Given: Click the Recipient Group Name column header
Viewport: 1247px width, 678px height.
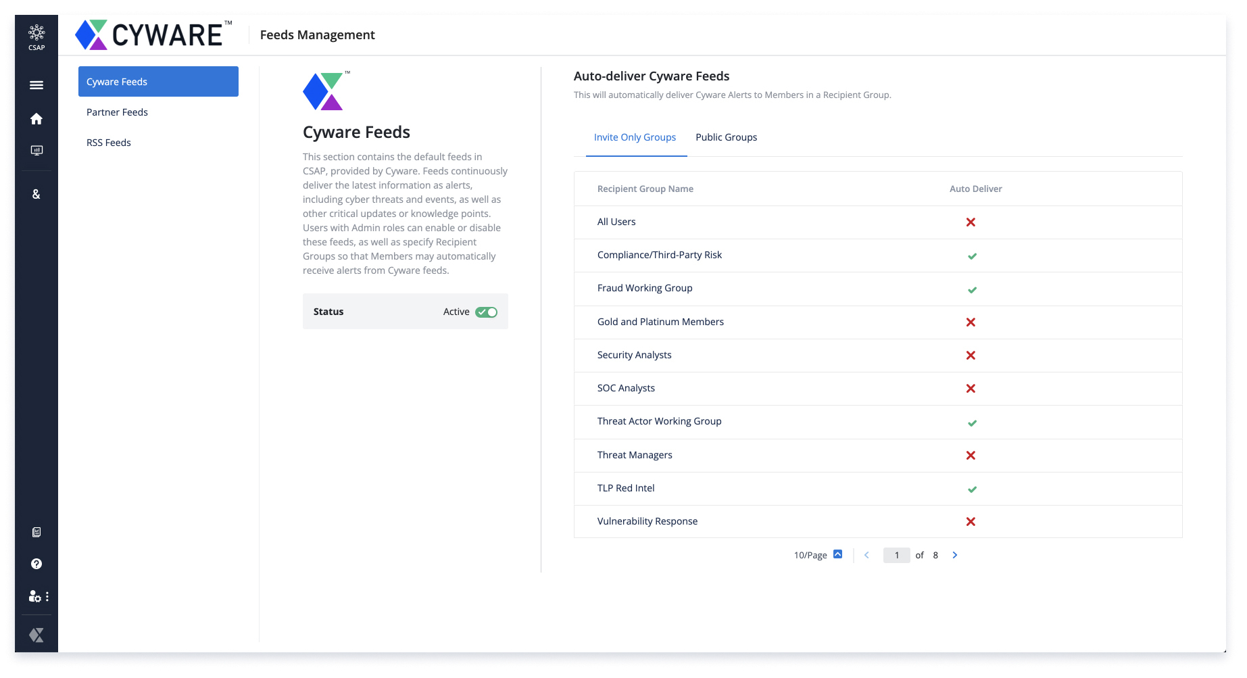Looking at the screenshot, I should 645,189.
